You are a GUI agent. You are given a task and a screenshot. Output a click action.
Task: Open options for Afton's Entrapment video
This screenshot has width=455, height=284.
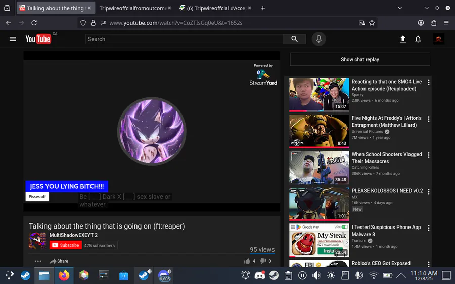coord(429,119)
